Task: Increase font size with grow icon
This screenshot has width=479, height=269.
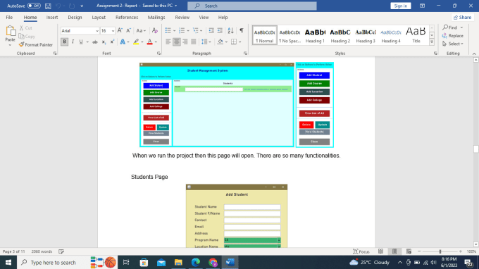Action: (x=120, y=30)
